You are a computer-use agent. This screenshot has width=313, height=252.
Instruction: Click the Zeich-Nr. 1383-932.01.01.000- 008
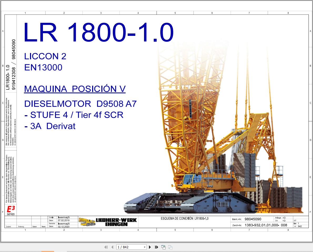tap(266, 225)
